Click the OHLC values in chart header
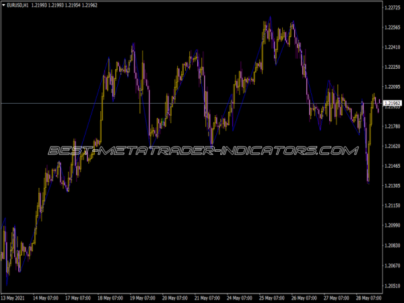The height and width of the screenshot is (303, 404). (62, 5)
